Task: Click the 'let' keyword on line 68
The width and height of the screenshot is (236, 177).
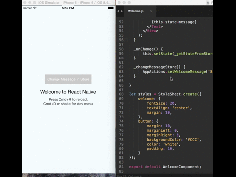Action: pyautogui.click(x=132, y=94)
